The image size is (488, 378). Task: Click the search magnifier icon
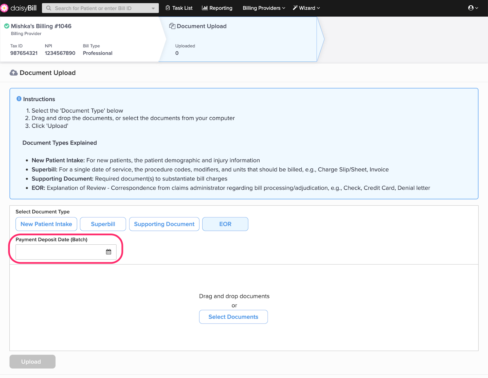click(48, 8)
